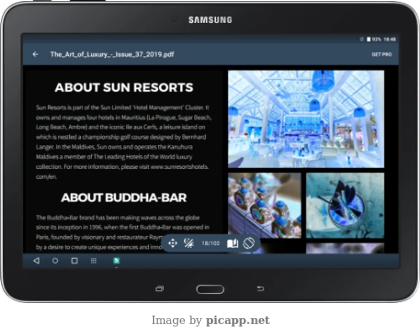Tap the www.sunresortshotels link text
The height and width of the screenshot is (328, 420).
tap(180, 167)
